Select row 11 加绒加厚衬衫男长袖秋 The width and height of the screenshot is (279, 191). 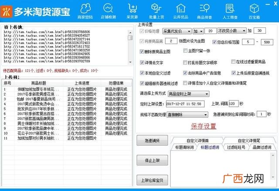(67, 138)
